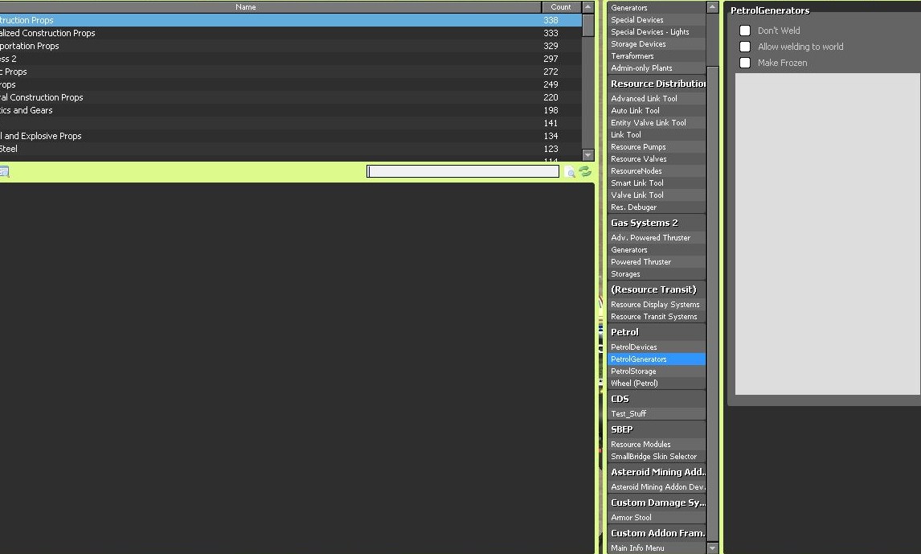
Task: Open the Main Info Menu entry
Action: pyautogui.click(x=656, y=548)
